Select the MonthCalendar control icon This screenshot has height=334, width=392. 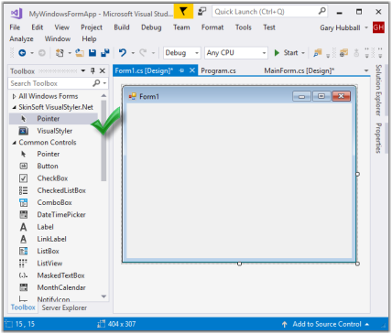pyautogui.click(x=24, y=287)
